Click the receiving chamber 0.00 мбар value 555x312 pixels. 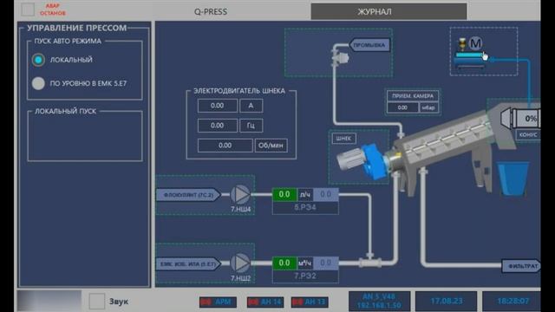[402, 107]
